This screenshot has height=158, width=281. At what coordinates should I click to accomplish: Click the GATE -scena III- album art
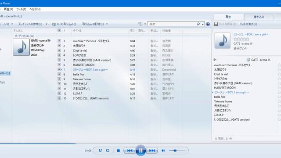(21, 47)
